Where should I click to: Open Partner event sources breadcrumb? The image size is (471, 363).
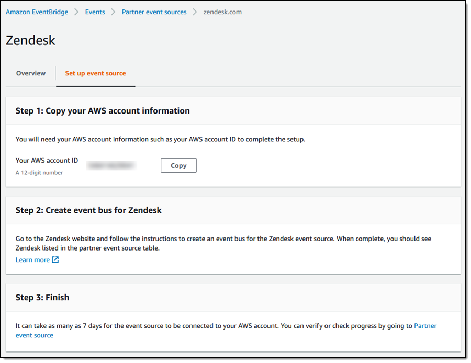pos(154,12)
